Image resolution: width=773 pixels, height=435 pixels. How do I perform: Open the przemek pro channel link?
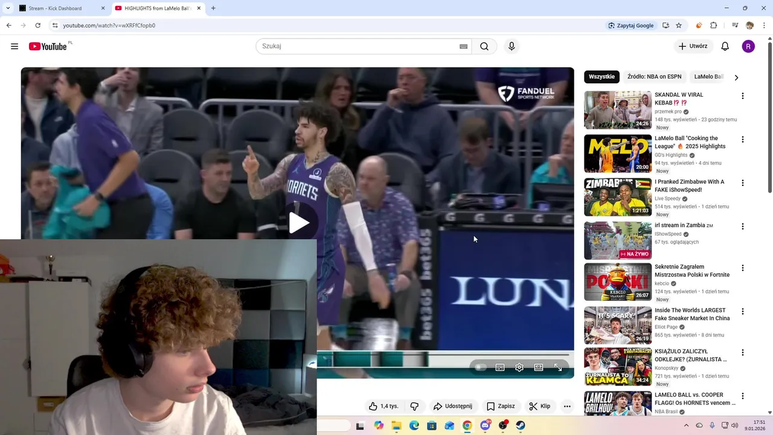[668, 112]
